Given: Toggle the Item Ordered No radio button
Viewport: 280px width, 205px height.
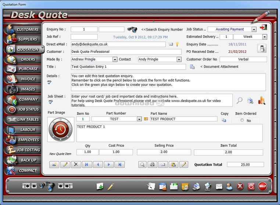Looking at the screenshot, I should 242,120.
